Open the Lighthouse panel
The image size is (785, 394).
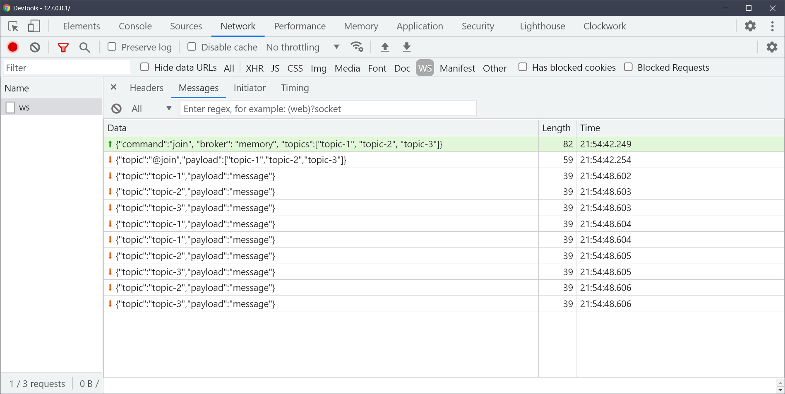542,26
